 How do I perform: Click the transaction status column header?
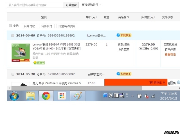(168, 17)
